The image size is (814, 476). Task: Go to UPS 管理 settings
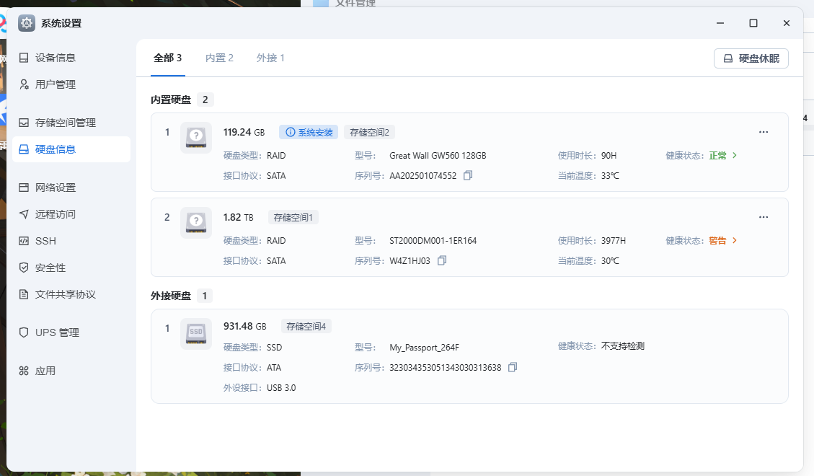(57, 332)
